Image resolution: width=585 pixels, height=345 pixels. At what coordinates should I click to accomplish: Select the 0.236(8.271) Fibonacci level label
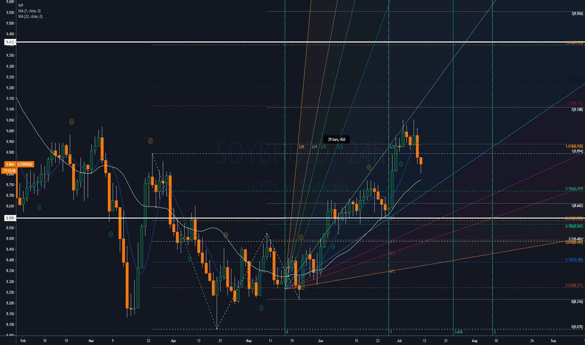pyautogui.click(x=574, y=285)
